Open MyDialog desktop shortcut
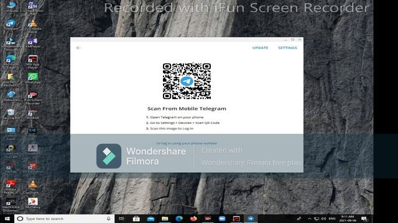The width and height of the screenshot is (398, 223). tap(33, 203)
